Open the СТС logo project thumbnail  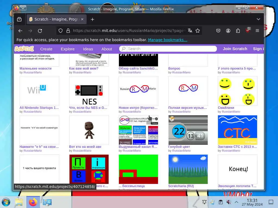pyautogui.click(x=238, y=130)
